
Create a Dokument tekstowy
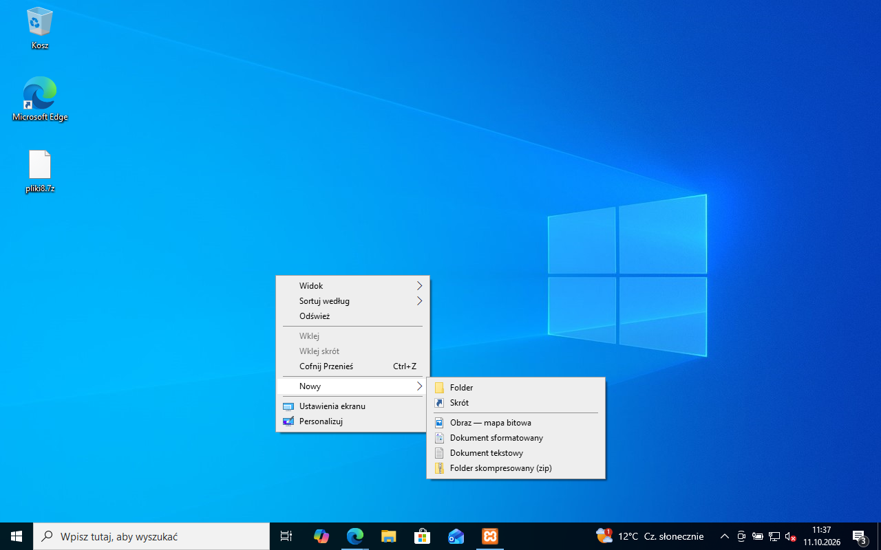click(x=516, y=453)
